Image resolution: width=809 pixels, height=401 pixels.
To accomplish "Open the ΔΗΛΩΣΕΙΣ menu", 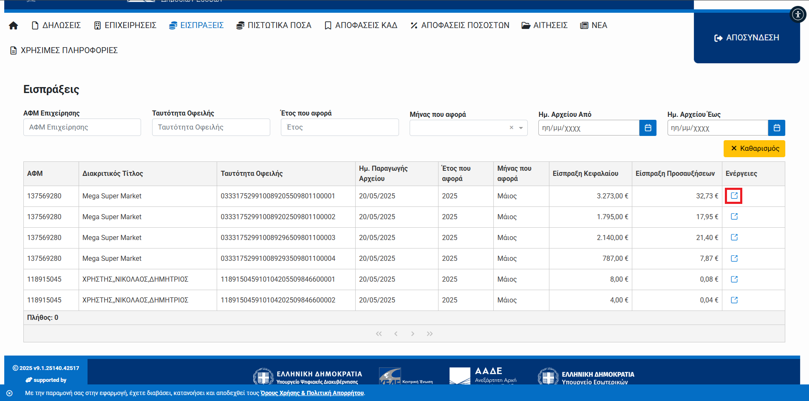I will [x=56, y=25].
